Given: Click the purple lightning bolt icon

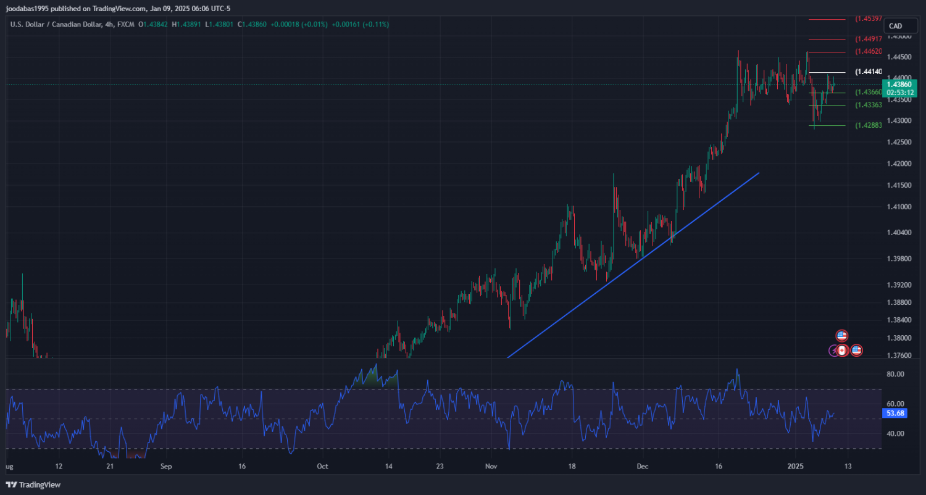Looking at the screenshot, I should point(833,351).
